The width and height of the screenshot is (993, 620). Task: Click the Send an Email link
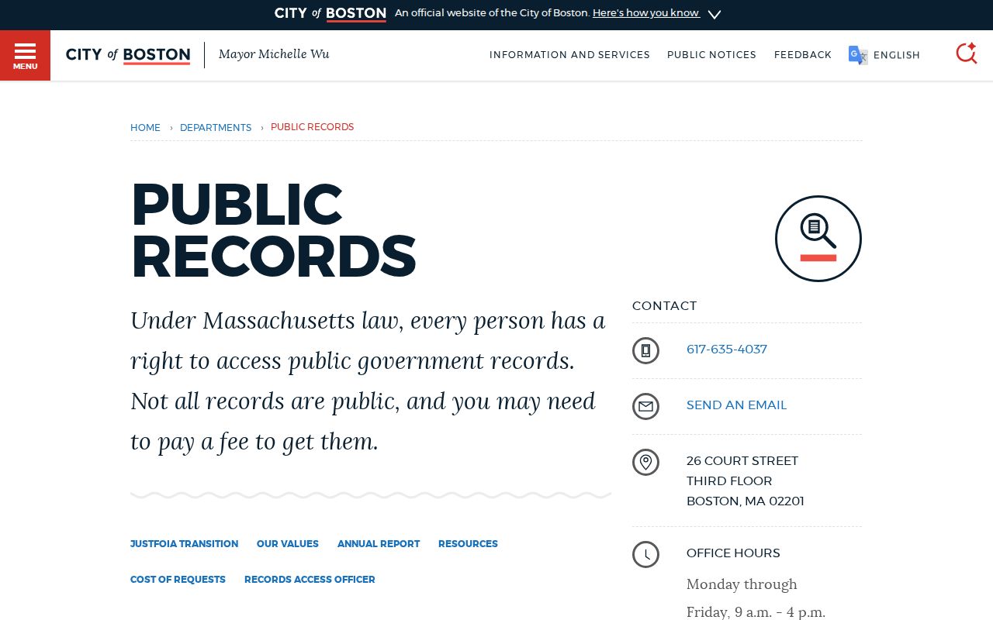(x=736, y=405)
